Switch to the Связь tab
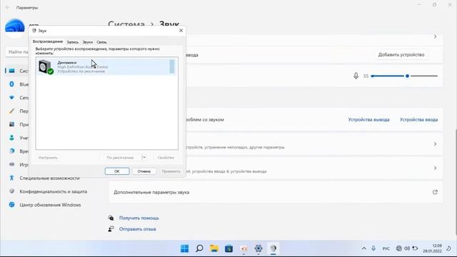Image resolution: width=457 pixels, height=257 pixels. pyautogui.click(x=101, y=42)
